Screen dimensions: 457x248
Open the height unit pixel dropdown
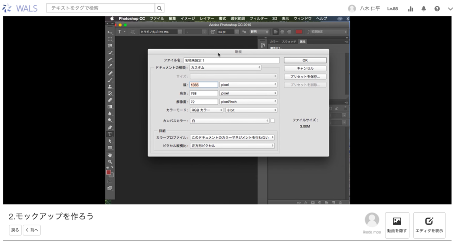click(248, 93)
